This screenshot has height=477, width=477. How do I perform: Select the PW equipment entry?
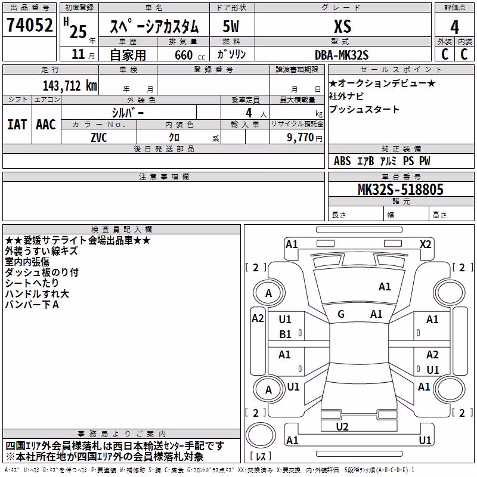[x=425, y=161]
